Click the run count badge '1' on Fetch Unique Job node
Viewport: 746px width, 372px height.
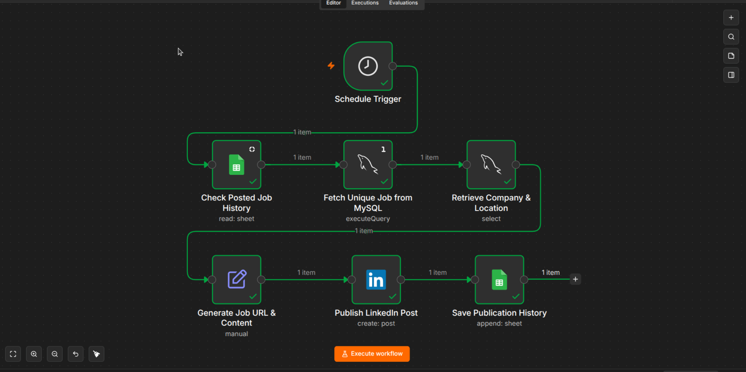383,149
